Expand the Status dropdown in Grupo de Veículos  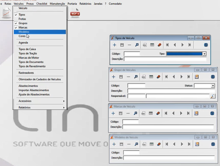click(213, 86)
